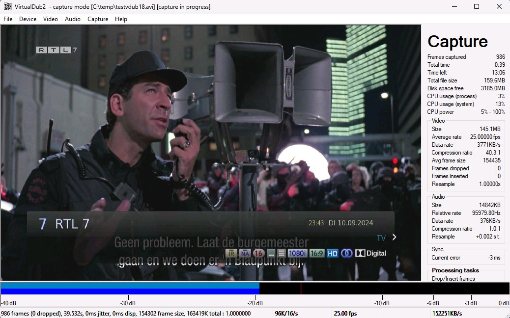510x318 pixels.
Task: Click the "Frames dropped" label
Action: (450, 168)
